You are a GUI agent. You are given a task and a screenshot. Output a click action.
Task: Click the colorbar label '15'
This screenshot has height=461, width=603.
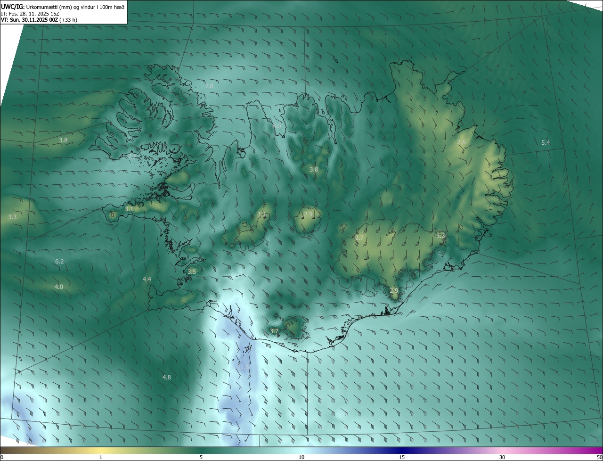[402, 458]
